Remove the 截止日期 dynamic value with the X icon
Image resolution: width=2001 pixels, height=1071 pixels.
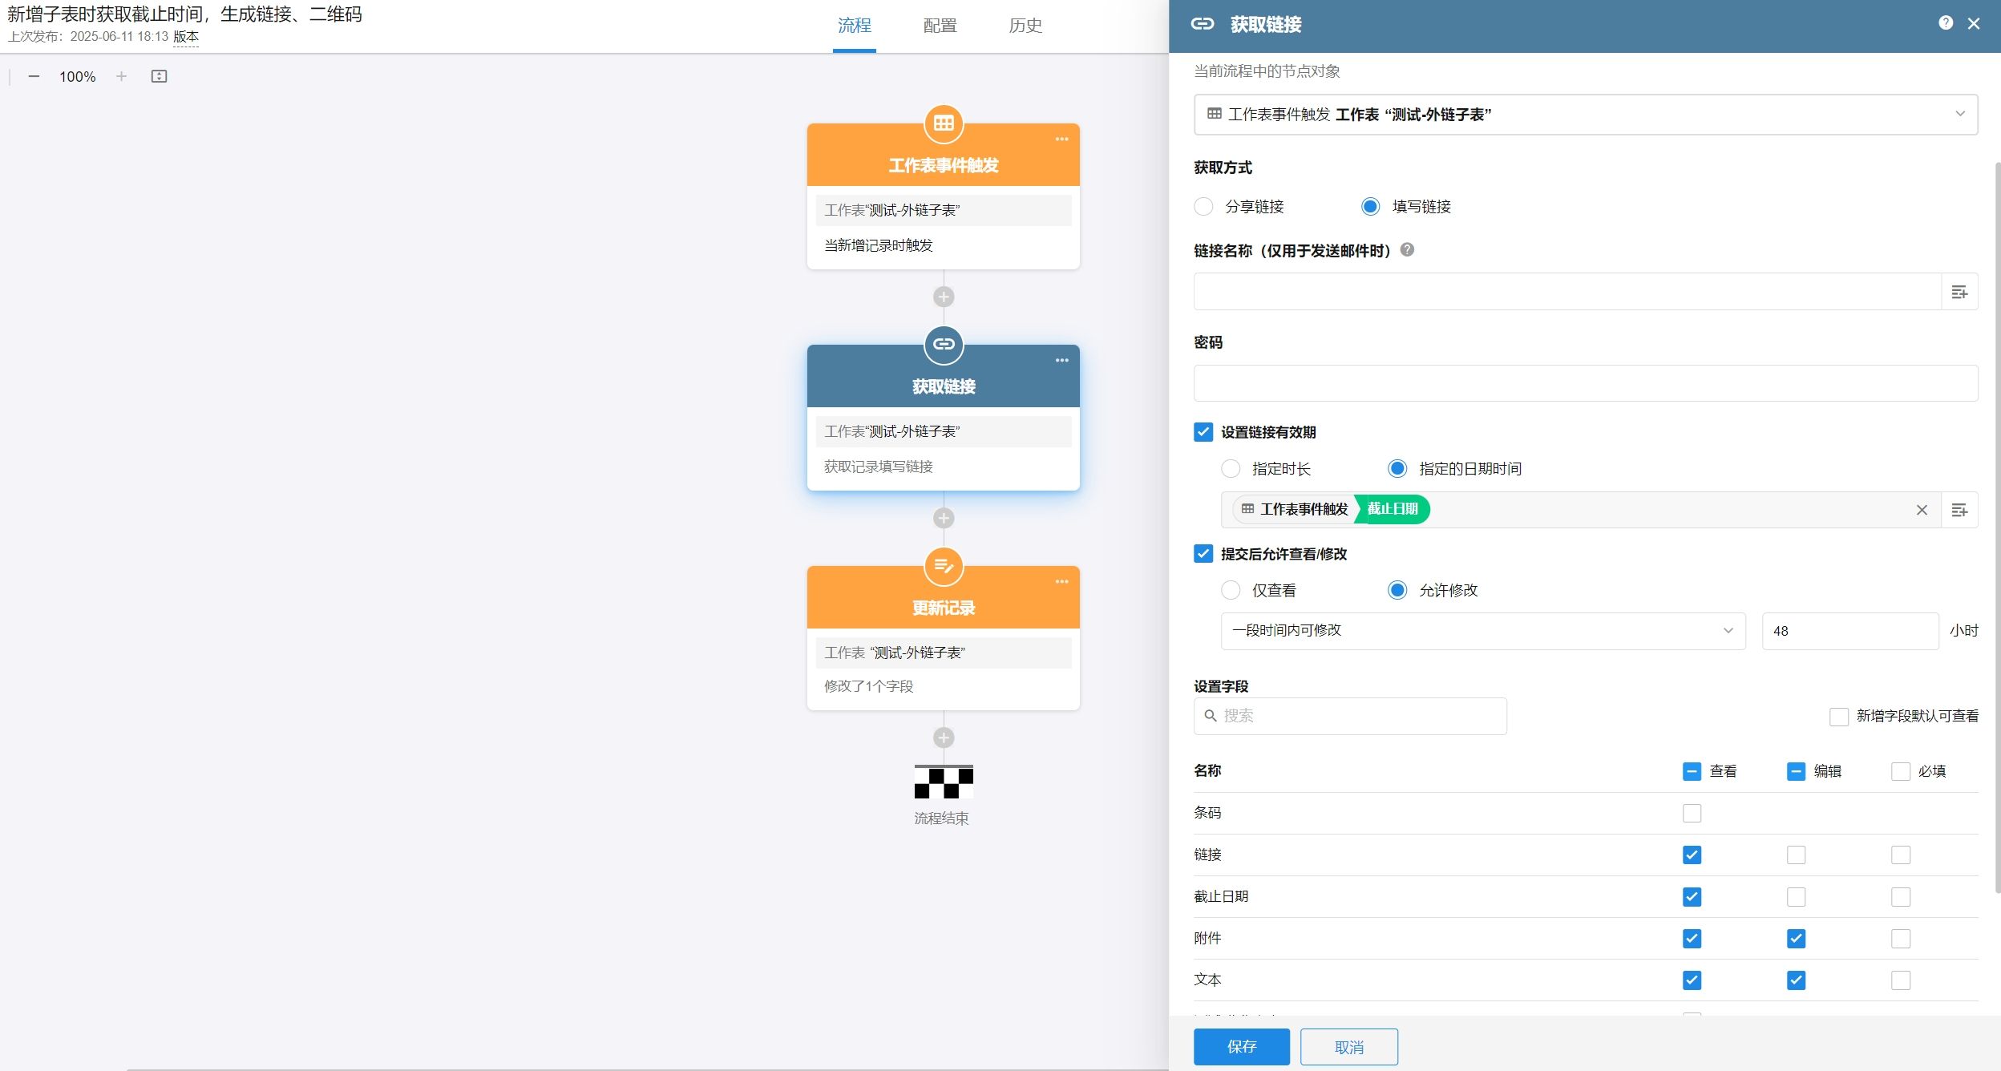(1921, 510)
